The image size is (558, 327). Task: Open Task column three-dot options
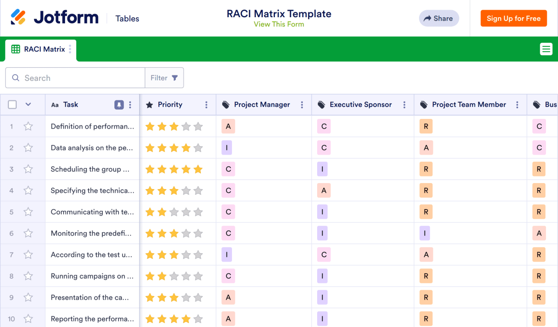(x=130, y=105)
